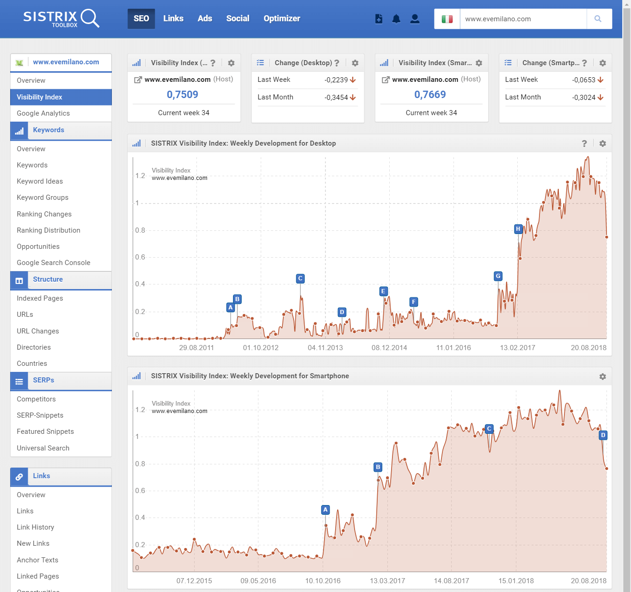Click the page vertical scrollbar
Image resolution: width=631 pixels, height=592 pixels.
[x=627, y=296]
